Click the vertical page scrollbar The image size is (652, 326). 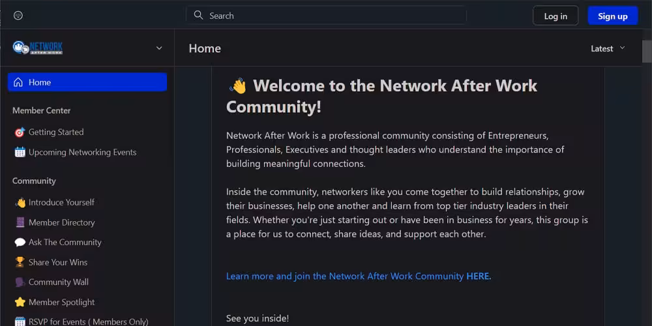click(646, 51)
